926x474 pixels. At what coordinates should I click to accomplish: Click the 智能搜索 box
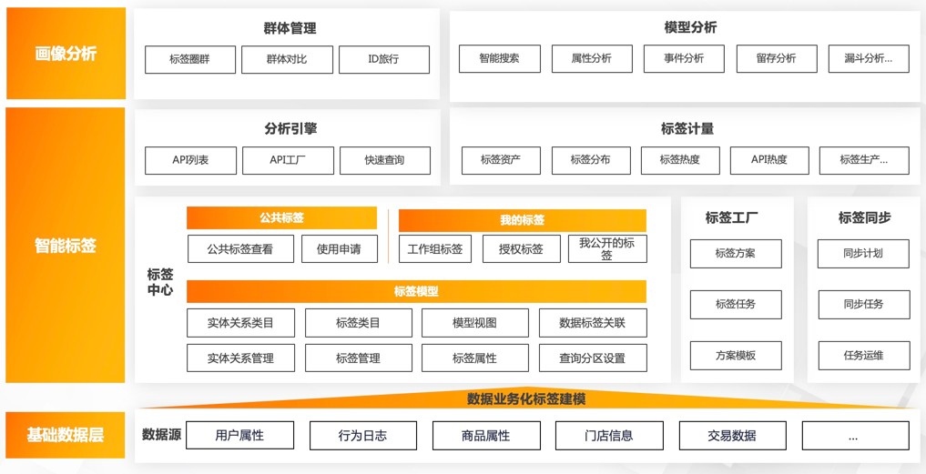500,58
